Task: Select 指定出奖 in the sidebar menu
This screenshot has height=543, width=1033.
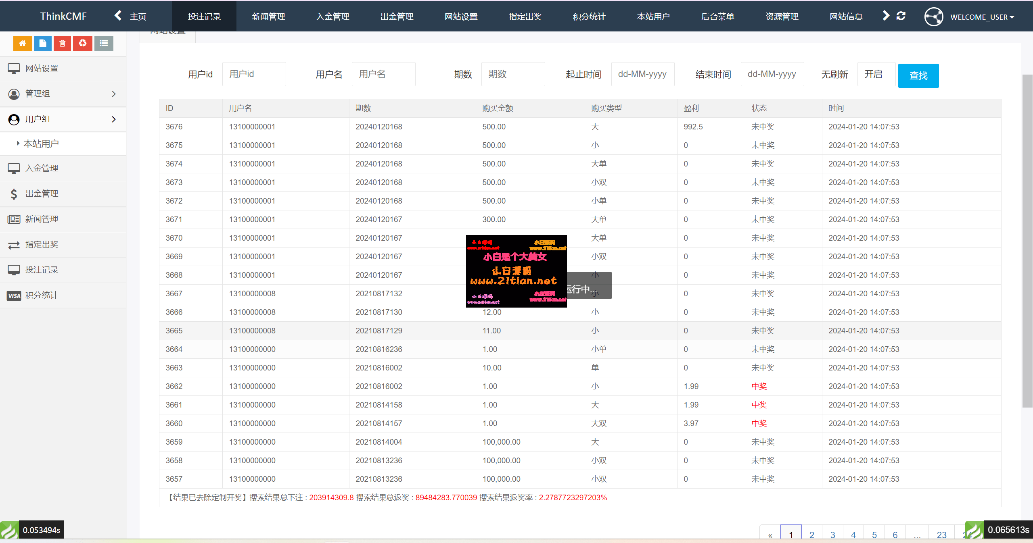Action: click(x=42, y=245)
